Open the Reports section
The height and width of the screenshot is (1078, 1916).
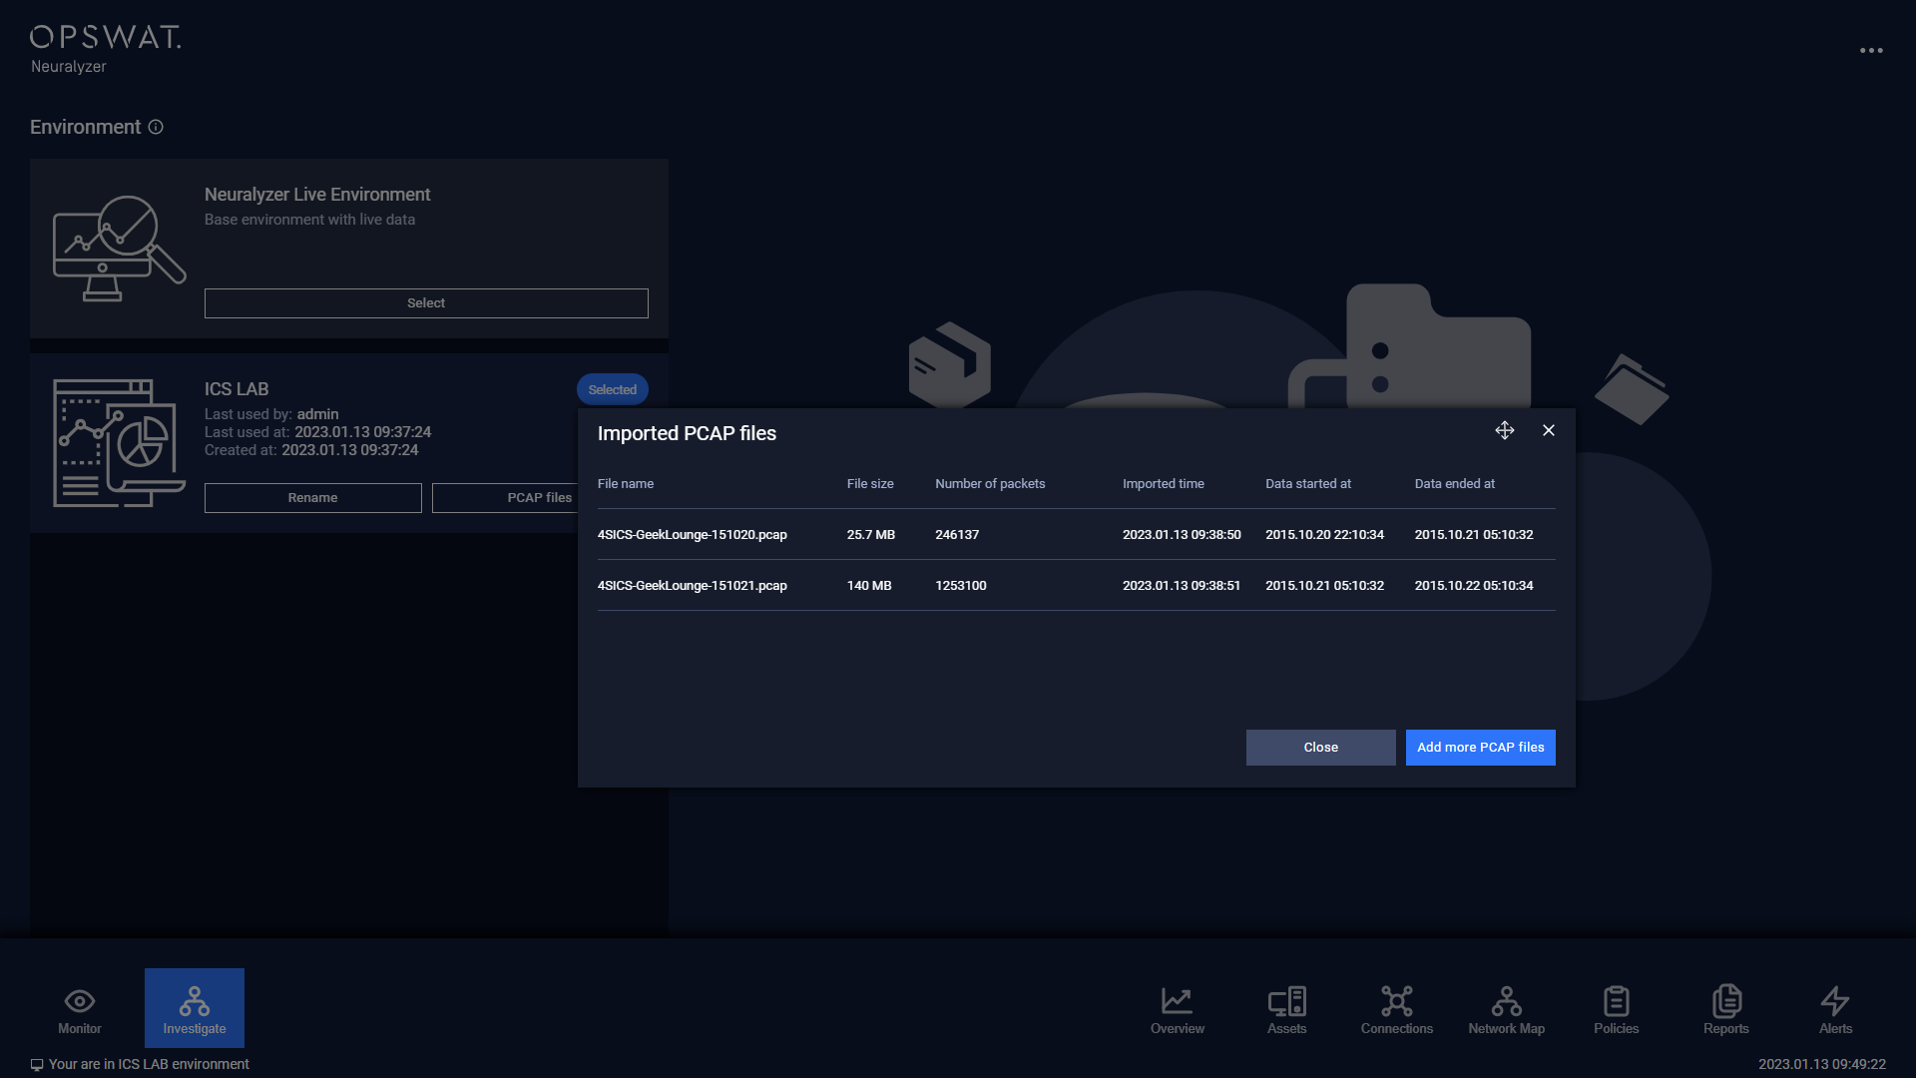[x=1726, y=1008]
